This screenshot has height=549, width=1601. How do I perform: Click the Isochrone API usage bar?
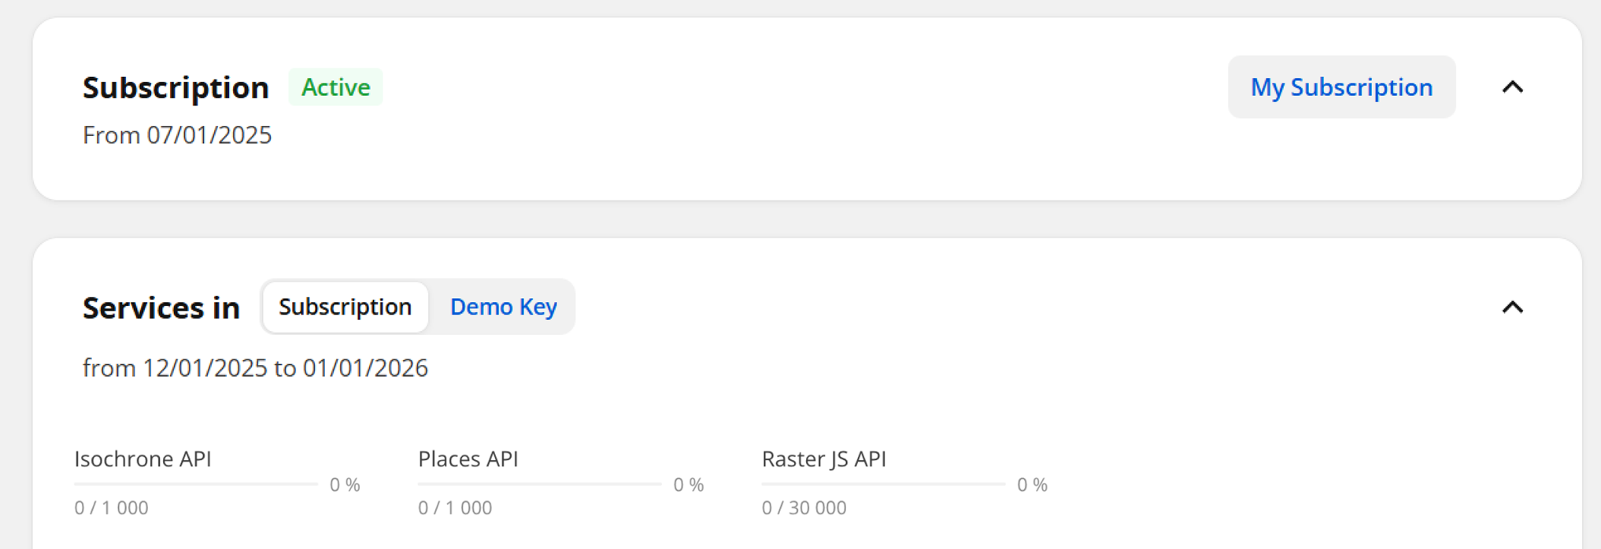(195, 484)
